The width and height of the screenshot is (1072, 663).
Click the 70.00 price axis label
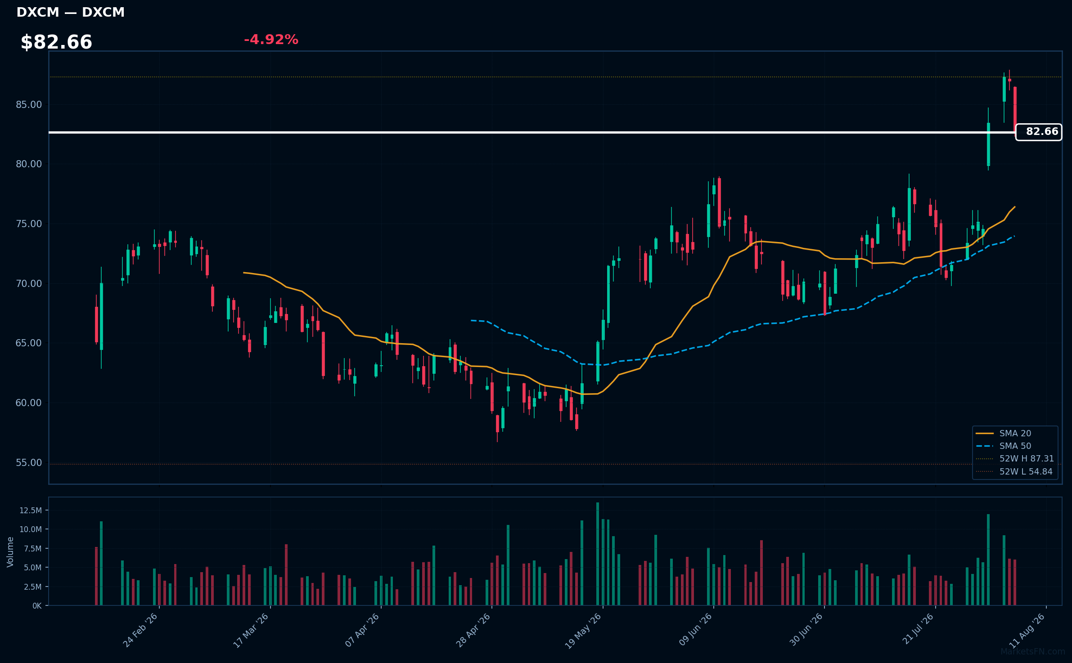pyautogui.click(x=29, y=283)
